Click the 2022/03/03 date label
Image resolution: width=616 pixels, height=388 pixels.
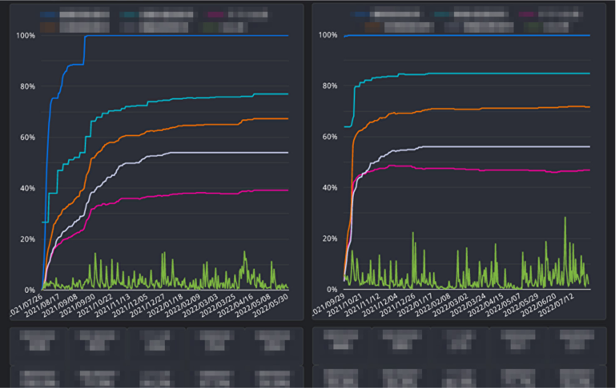[x=200, y=306]
